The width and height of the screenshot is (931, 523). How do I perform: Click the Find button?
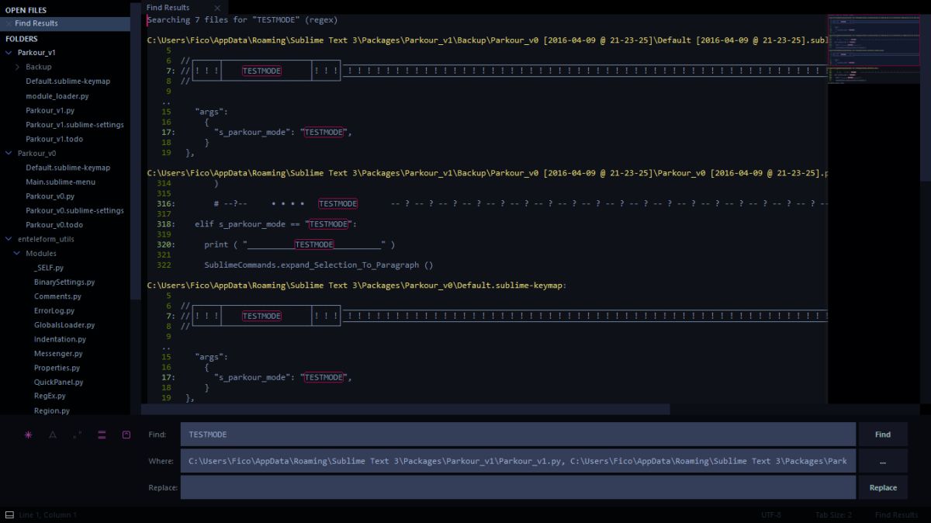click(x=883, y=435)
